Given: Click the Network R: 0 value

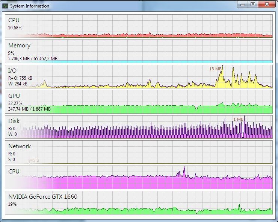Looking at the screenshot, I should coord(12,154).
